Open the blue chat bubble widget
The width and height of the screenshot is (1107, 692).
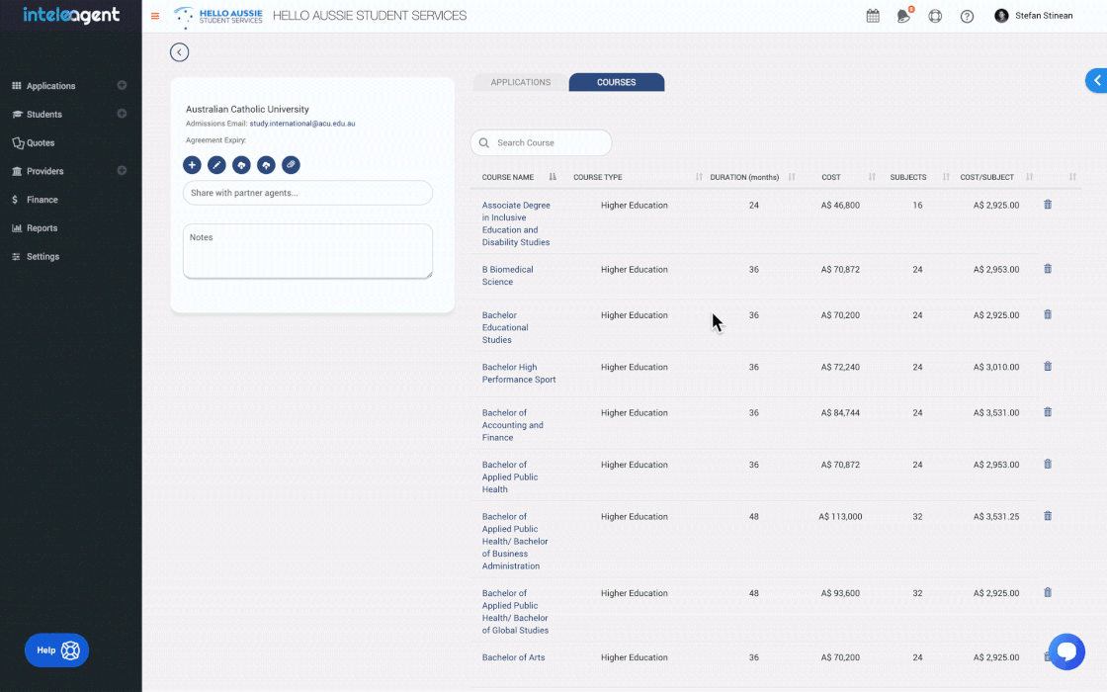(1066, 651)
